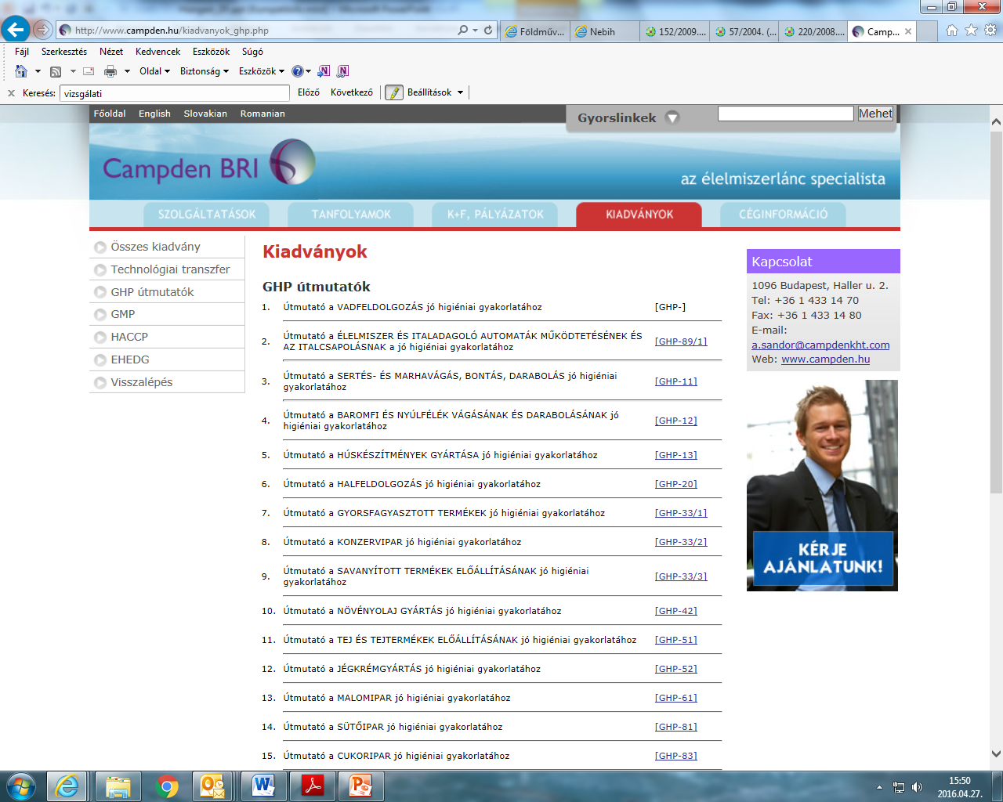1003x802 pixels.
Task: Open the address bar autocomplete dropdown arrow
Action: coord(475,31)
